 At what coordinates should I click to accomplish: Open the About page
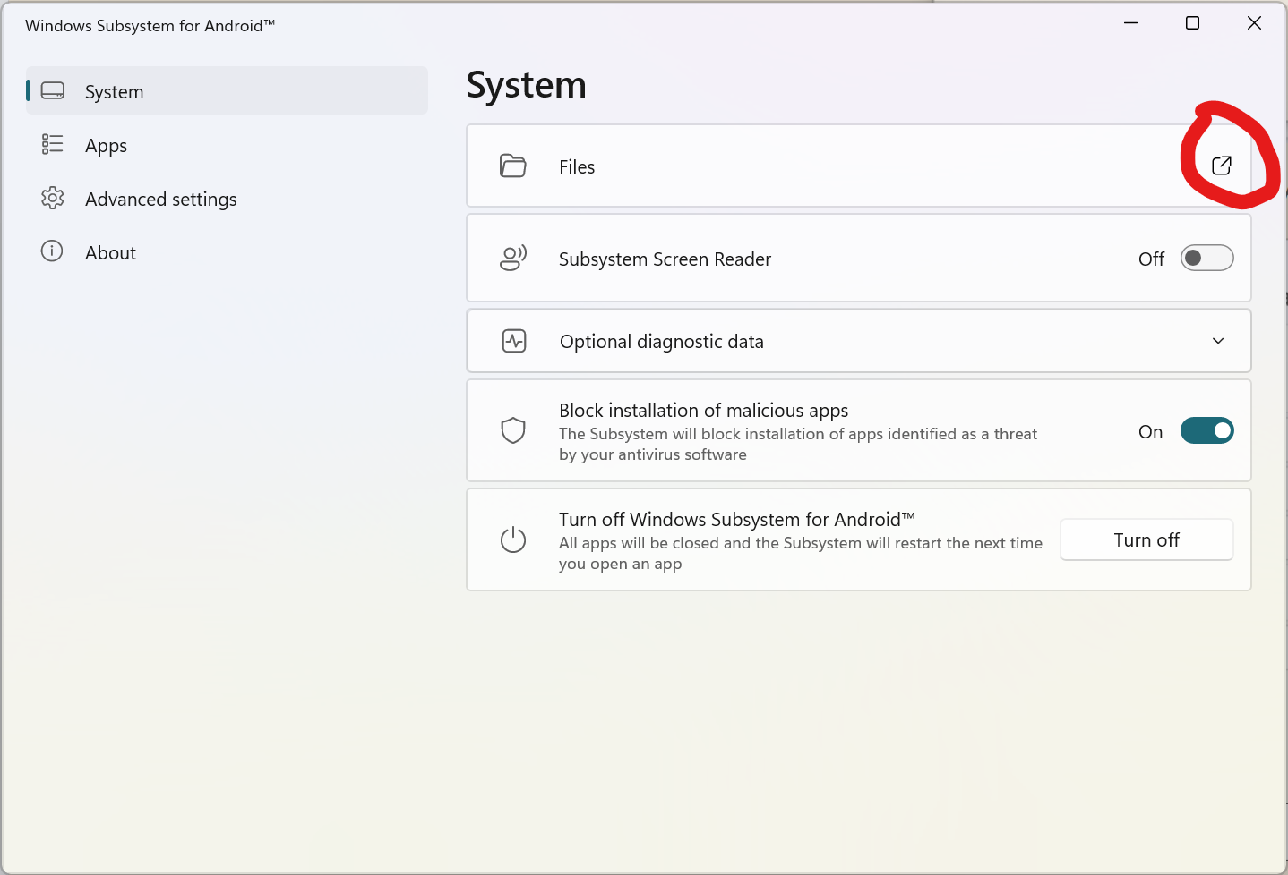227,252
